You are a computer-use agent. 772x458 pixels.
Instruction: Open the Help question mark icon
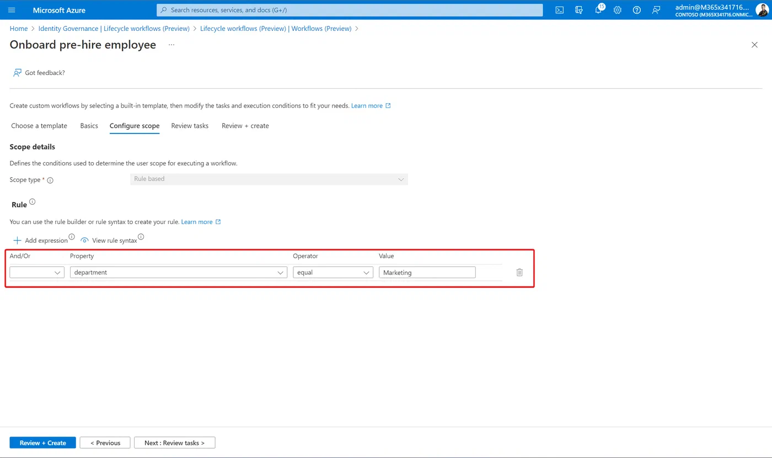pos(637,10)
